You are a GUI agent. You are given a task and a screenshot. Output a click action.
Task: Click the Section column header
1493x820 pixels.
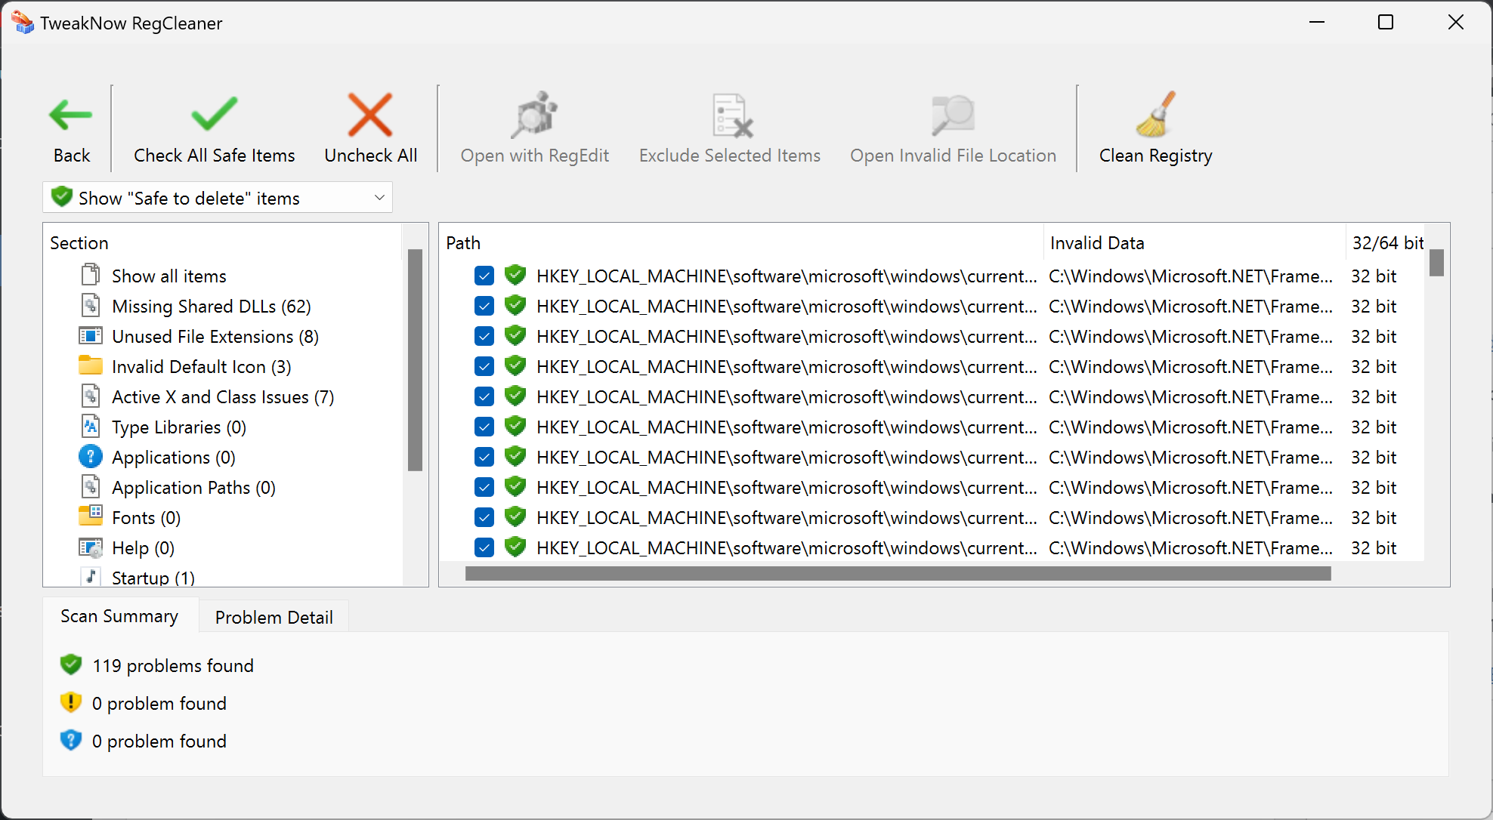coord(222,242)
